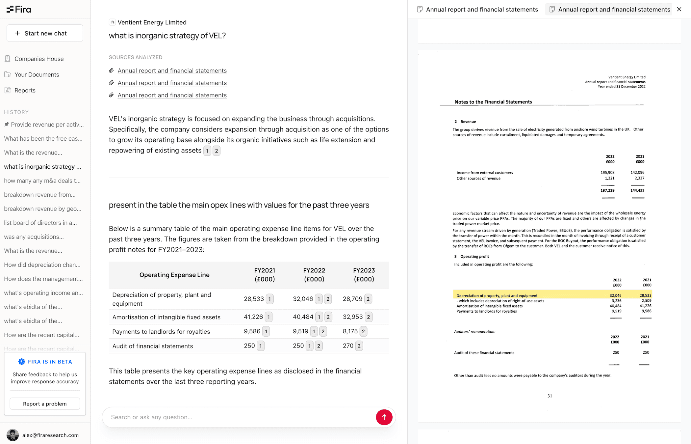Screen dimensions: 691x444
Task: Select the 'how many any m&a deals' history item
Action: tap(42, 180)
